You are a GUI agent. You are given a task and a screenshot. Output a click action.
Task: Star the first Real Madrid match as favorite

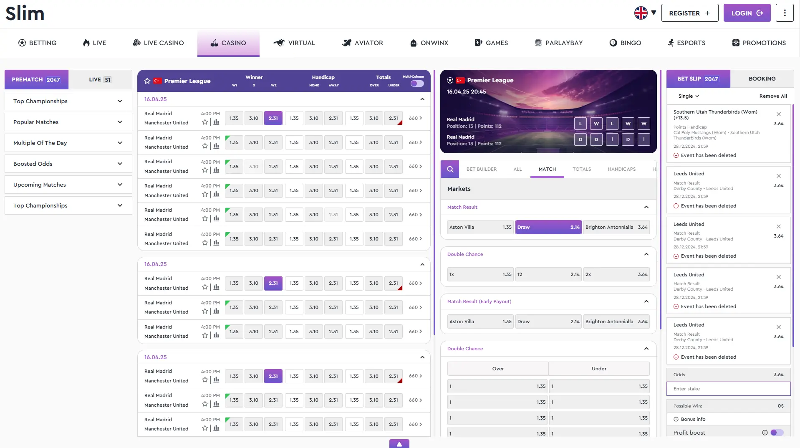[x=205, y=122]
